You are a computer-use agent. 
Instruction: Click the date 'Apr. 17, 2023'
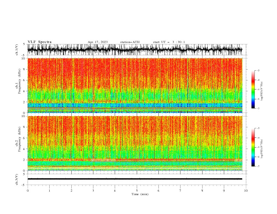tap(98, 42)
